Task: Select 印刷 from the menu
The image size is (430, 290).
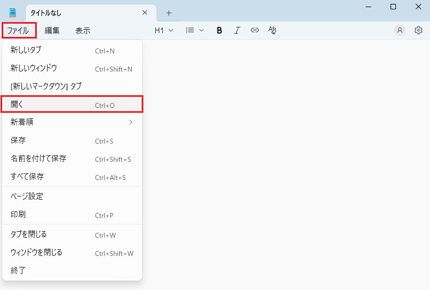Action: pyautogui.click(x=72, y=215)
